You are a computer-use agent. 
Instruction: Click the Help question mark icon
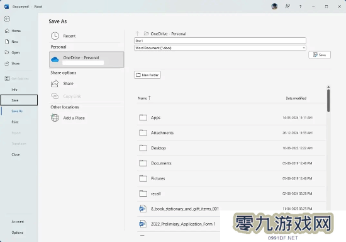tap(300, 7)
